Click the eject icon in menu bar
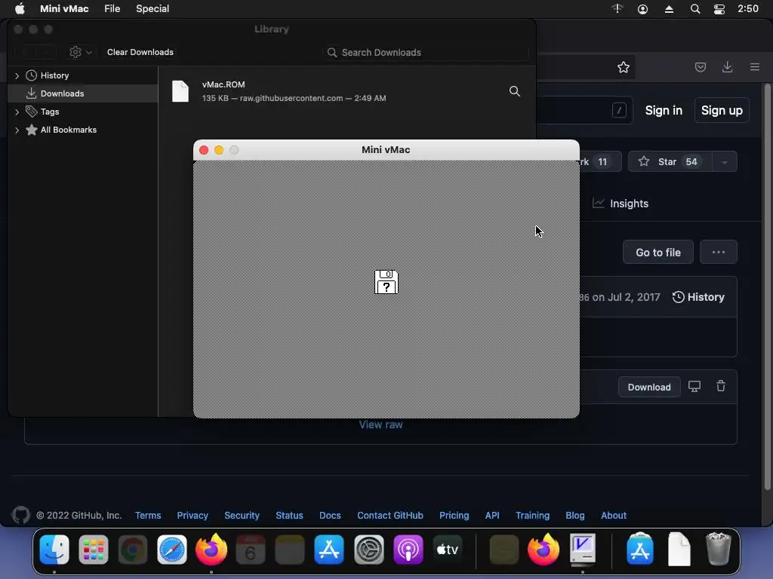Viewport: 773px width, 579px height. click(669, 9)
